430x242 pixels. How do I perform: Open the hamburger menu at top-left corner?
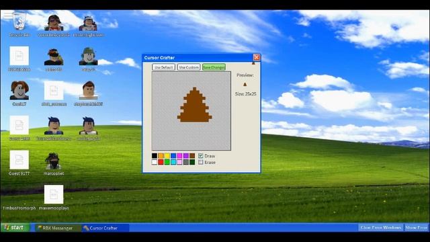pos(8,15)
